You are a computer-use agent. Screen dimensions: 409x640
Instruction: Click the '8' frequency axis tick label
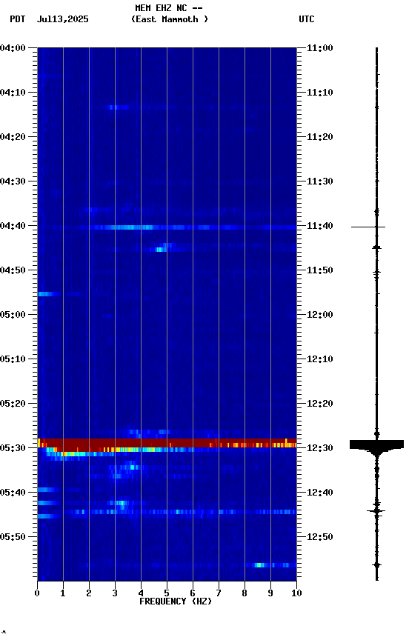pos(245,593)
